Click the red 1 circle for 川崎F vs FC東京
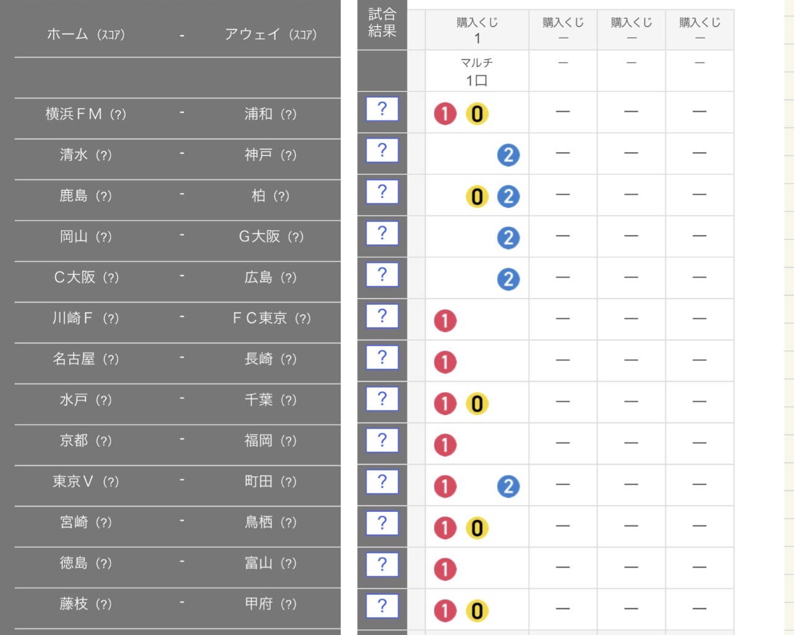Screen dimensions: 794x635 click(445, 321)
